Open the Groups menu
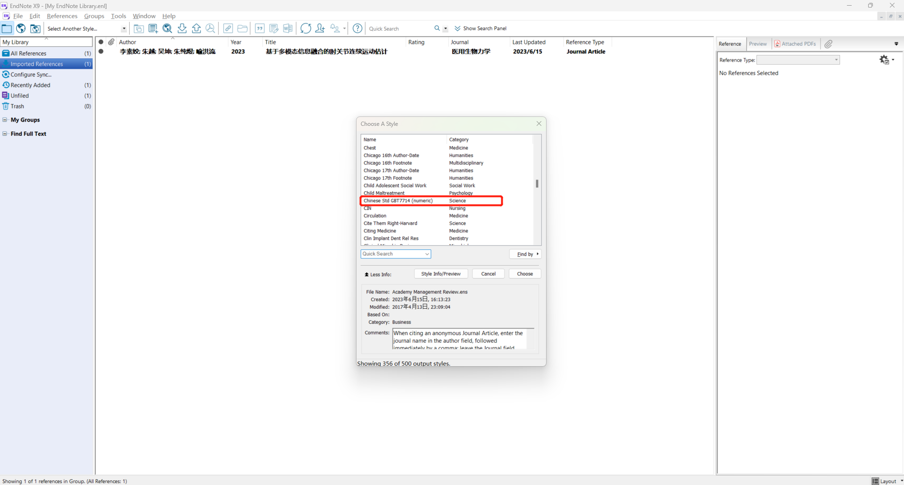This screenshot has height=485, width=904. [x=94, y=16]
